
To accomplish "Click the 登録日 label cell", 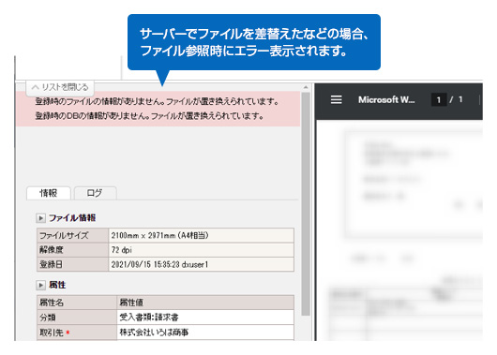I will coord(72,264).
